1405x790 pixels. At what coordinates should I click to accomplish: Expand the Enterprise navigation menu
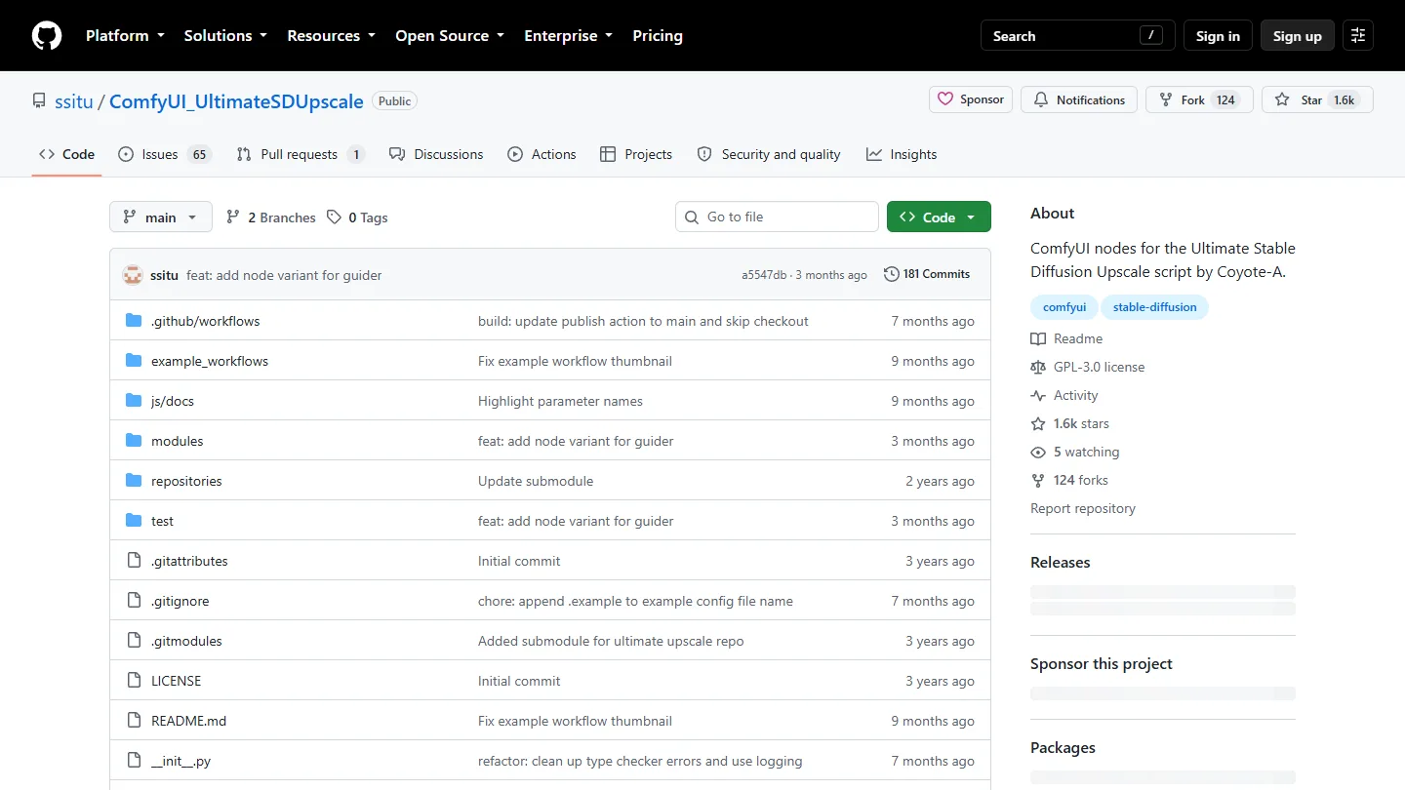[569, 36]
